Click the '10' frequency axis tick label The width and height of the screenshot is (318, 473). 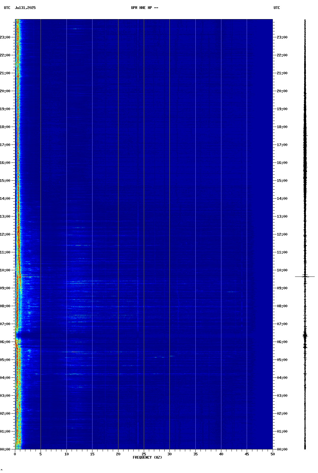click(67, 454)
